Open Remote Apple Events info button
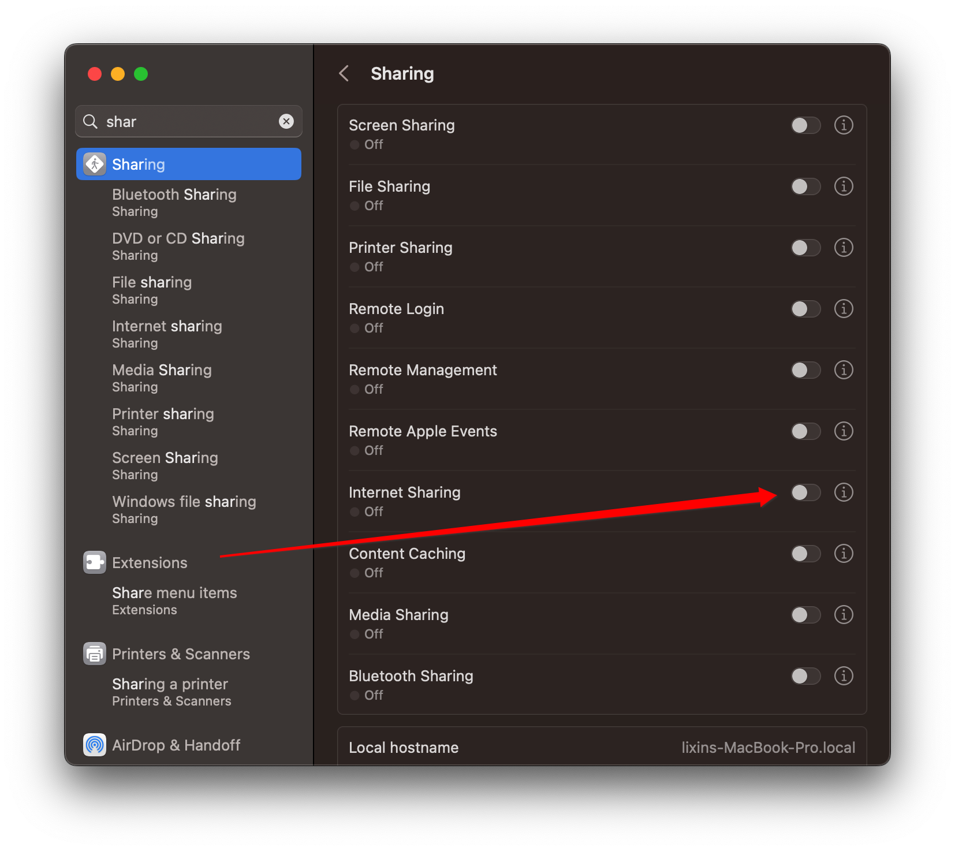 pos(844,431)
